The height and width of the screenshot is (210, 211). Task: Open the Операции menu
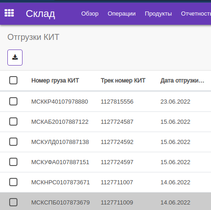pyautogui.click(x=121, y=14)
